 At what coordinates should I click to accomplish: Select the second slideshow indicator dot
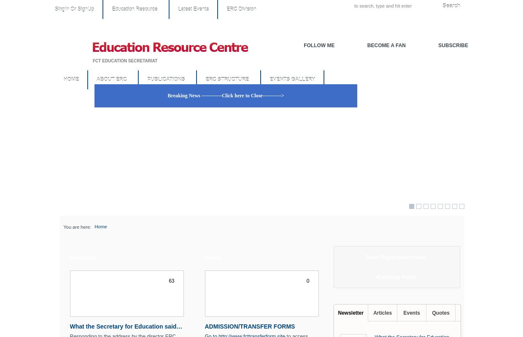click(418, 206)
